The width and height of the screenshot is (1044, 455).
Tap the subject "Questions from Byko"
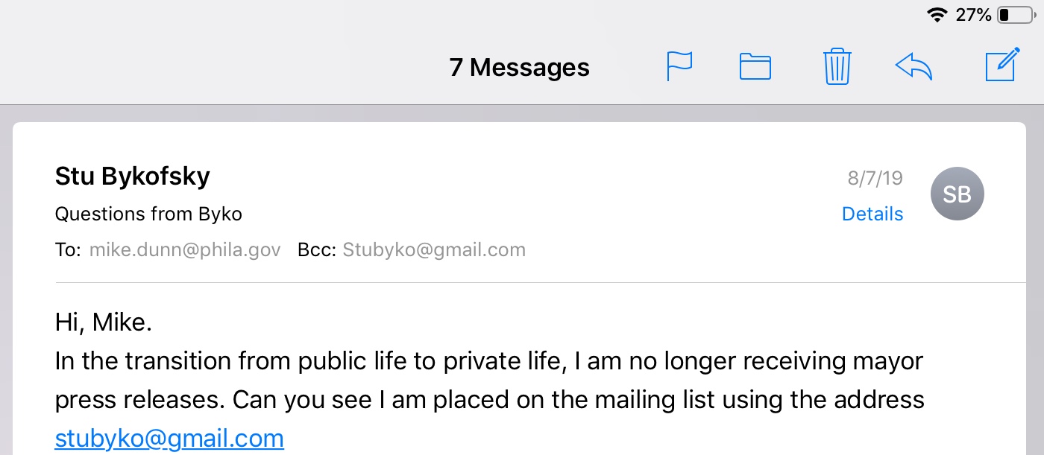(148, 214)
